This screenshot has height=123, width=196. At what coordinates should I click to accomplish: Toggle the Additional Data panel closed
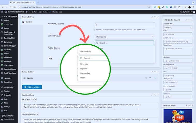[x=158, y=95]
